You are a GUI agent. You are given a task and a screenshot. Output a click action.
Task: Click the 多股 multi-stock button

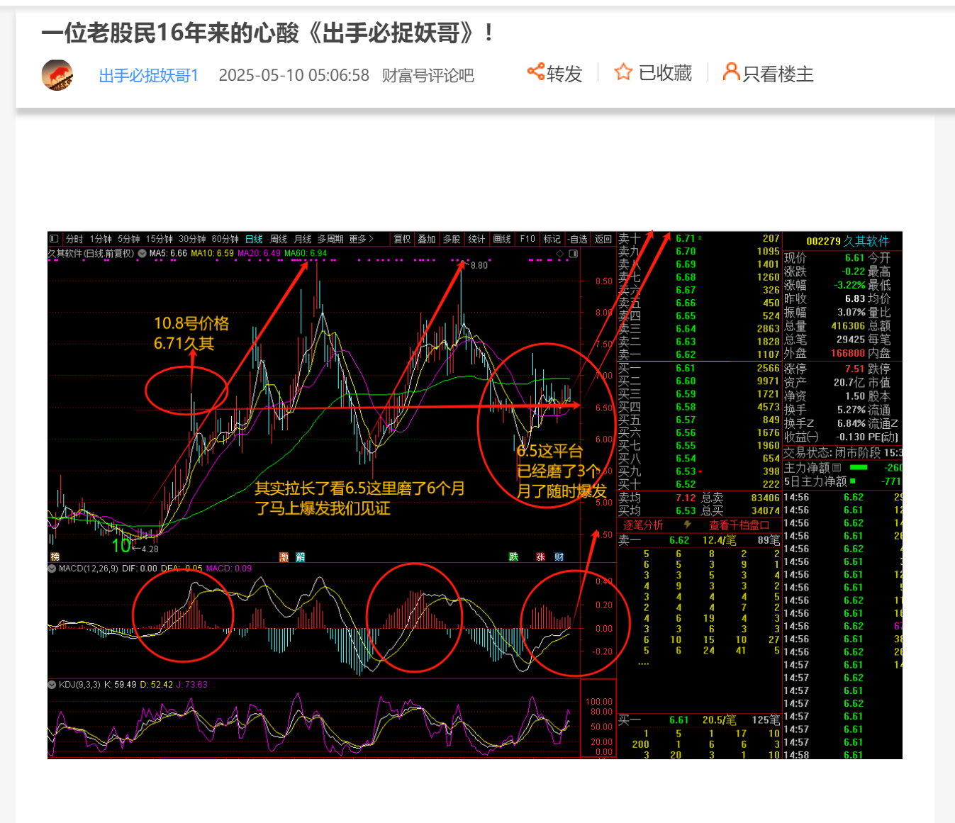452,239
